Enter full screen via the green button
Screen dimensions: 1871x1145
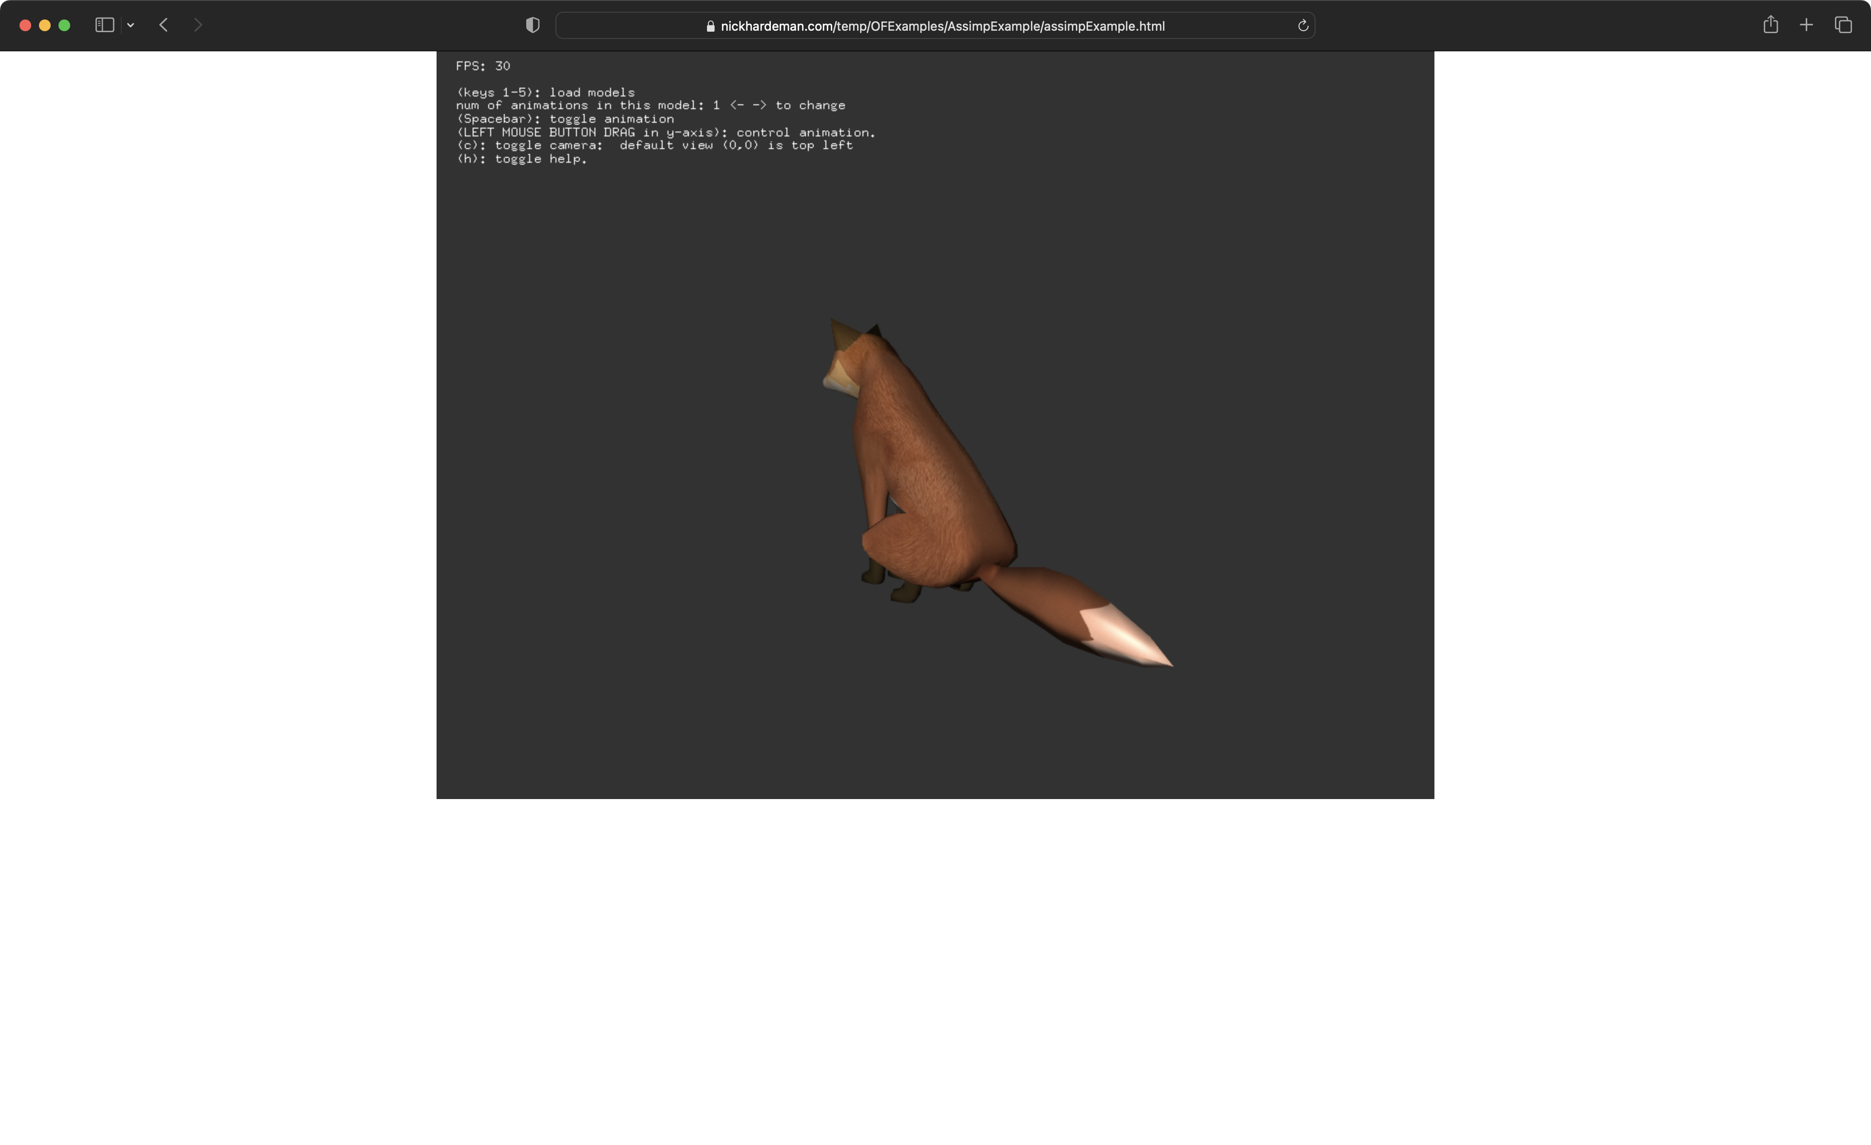[64, 25]
